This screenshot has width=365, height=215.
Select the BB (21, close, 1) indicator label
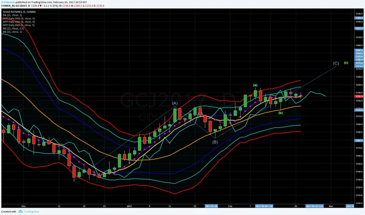click(x=13, y=32)
